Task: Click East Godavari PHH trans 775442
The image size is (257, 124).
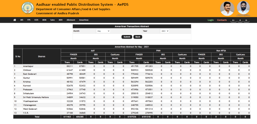Action: point(135,74)
